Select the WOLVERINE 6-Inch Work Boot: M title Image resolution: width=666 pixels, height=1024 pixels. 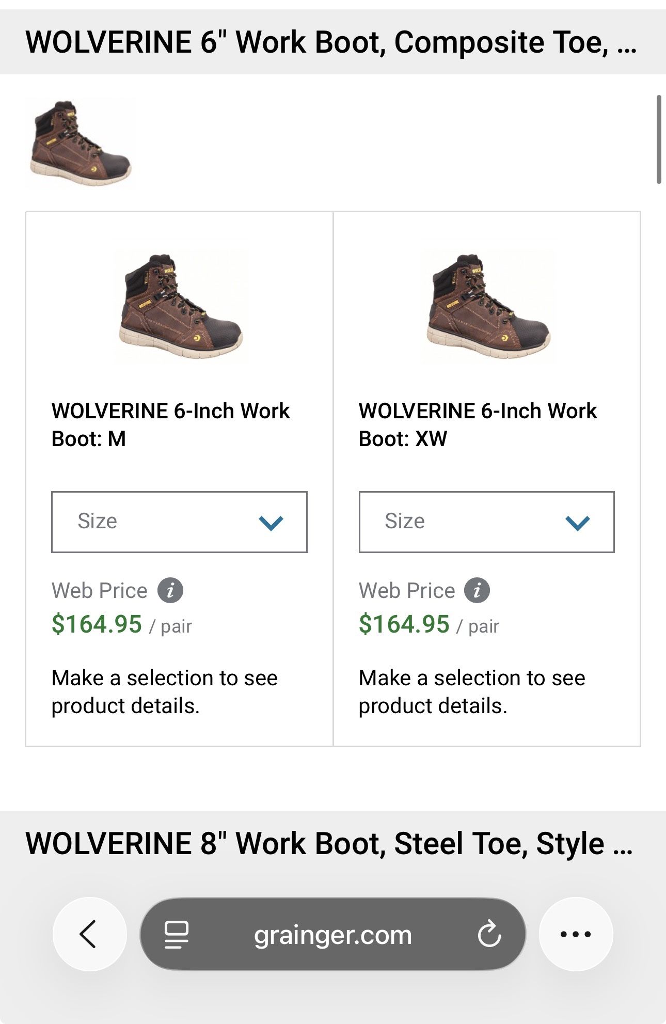(170, 424)
